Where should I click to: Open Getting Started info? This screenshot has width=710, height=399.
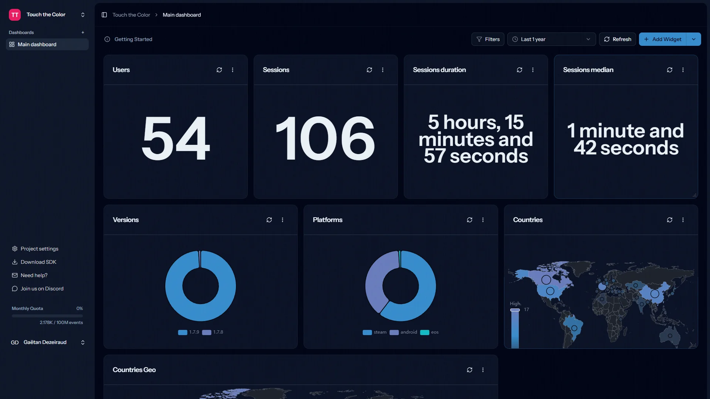click(128, 39)
